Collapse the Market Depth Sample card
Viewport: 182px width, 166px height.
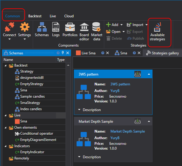tap(149, 121)
